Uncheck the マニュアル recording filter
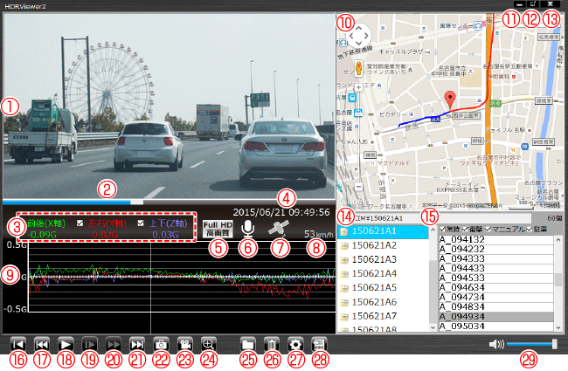Viewport: 568px width, 371px height. click(488, 229)
